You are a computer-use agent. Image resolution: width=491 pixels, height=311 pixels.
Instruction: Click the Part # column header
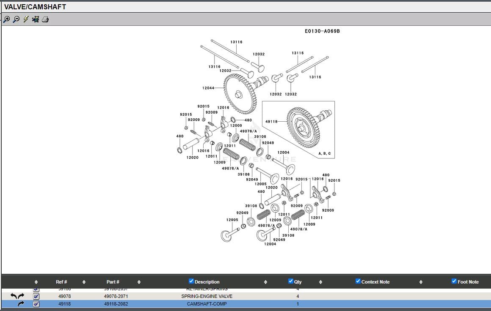point(113,282)
